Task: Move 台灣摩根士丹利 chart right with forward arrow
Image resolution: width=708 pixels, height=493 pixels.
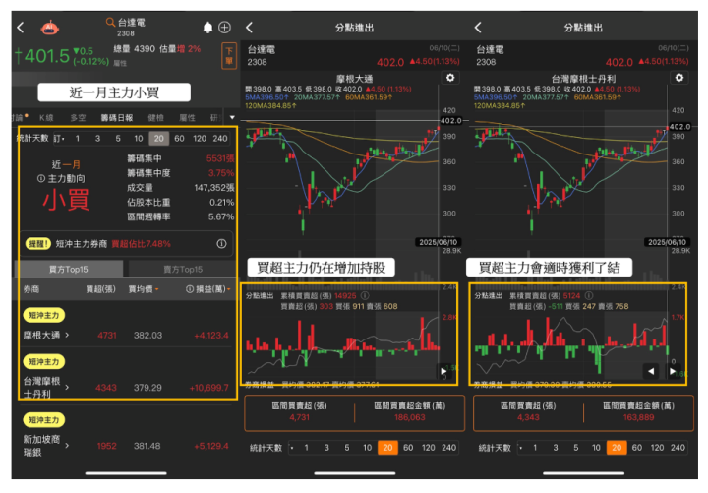Action: 673,371
